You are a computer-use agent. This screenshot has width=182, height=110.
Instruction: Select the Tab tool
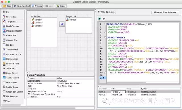pyautogui.click(x=6, y=101)
